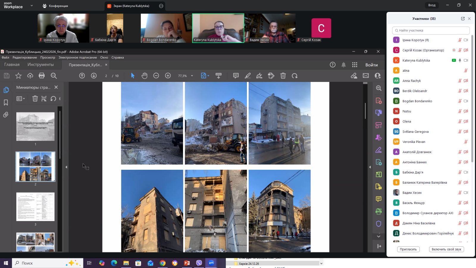Click the rotate page icon in toolbar

[295, 76]
